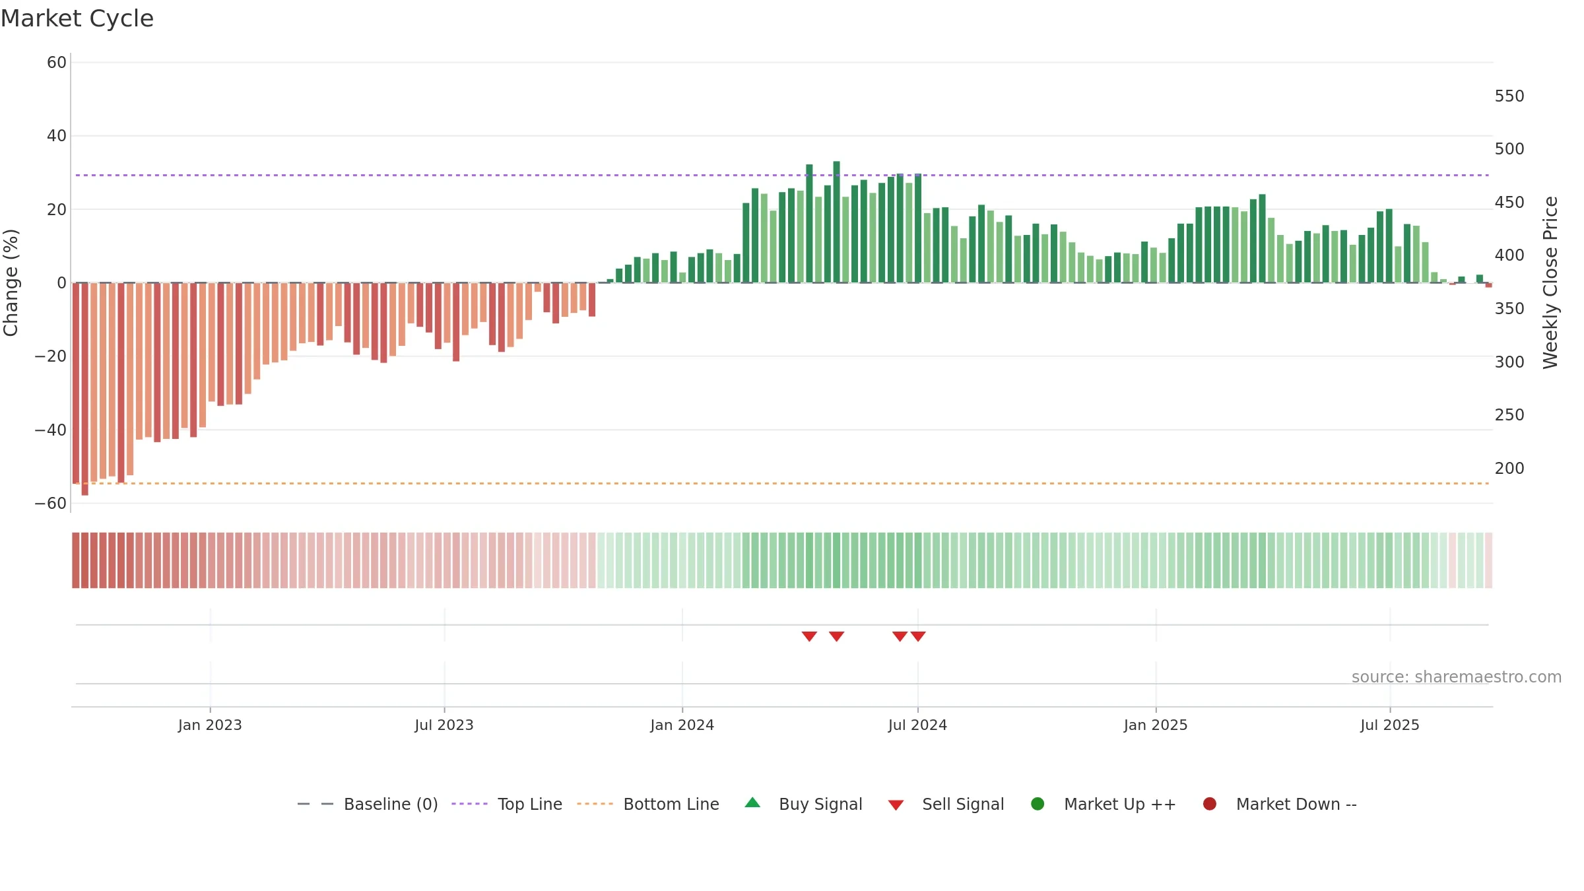
Task: Click the Jul 2025 axis label
Action: [x=1390, y=725]
